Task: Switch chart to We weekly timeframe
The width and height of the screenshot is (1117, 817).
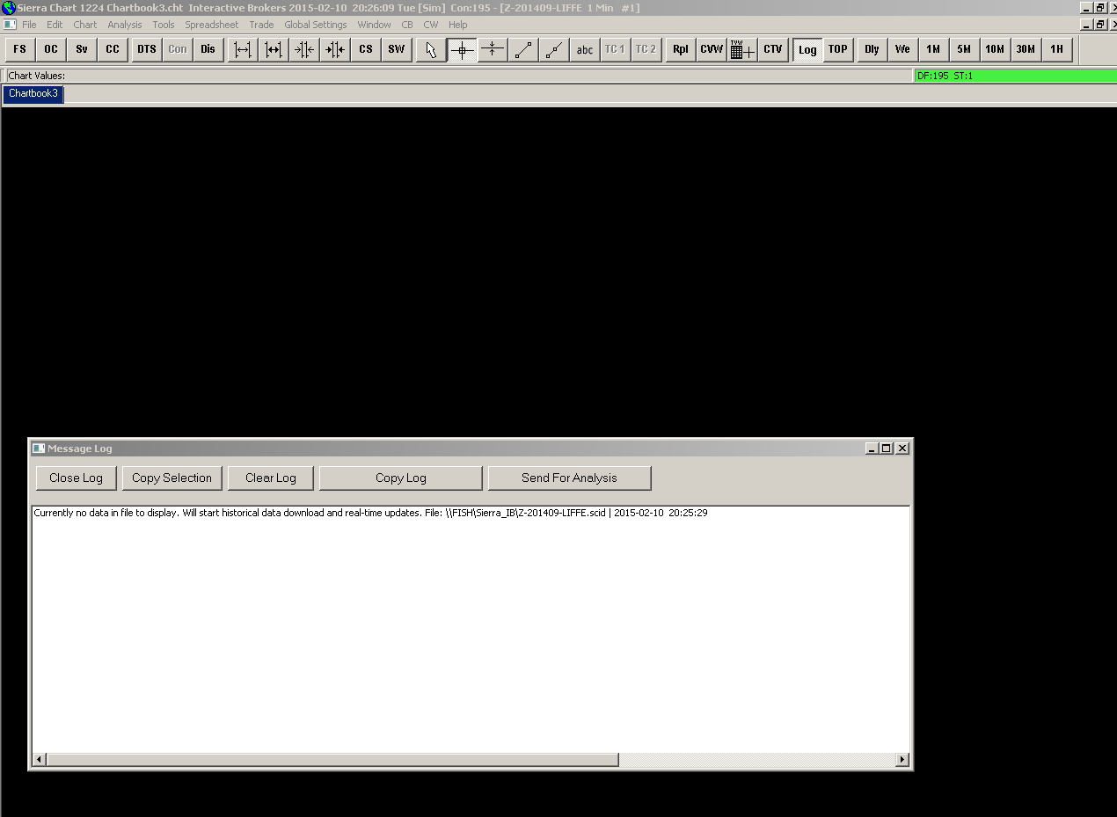Action: tap(902, 49)
